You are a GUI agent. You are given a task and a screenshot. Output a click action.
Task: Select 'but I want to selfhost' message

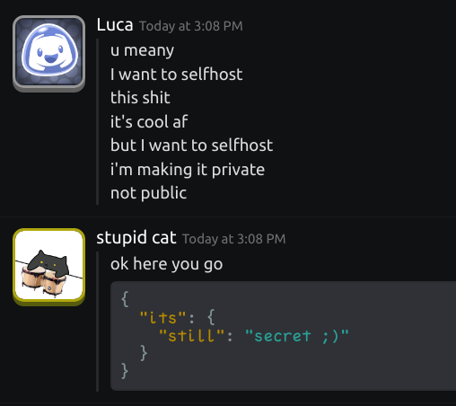(x=192, y=146)
